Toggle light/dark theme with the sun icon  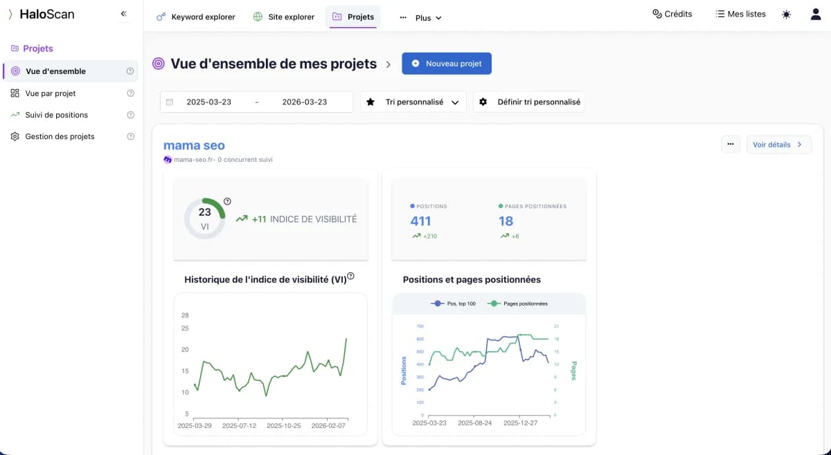pos(786,13)
